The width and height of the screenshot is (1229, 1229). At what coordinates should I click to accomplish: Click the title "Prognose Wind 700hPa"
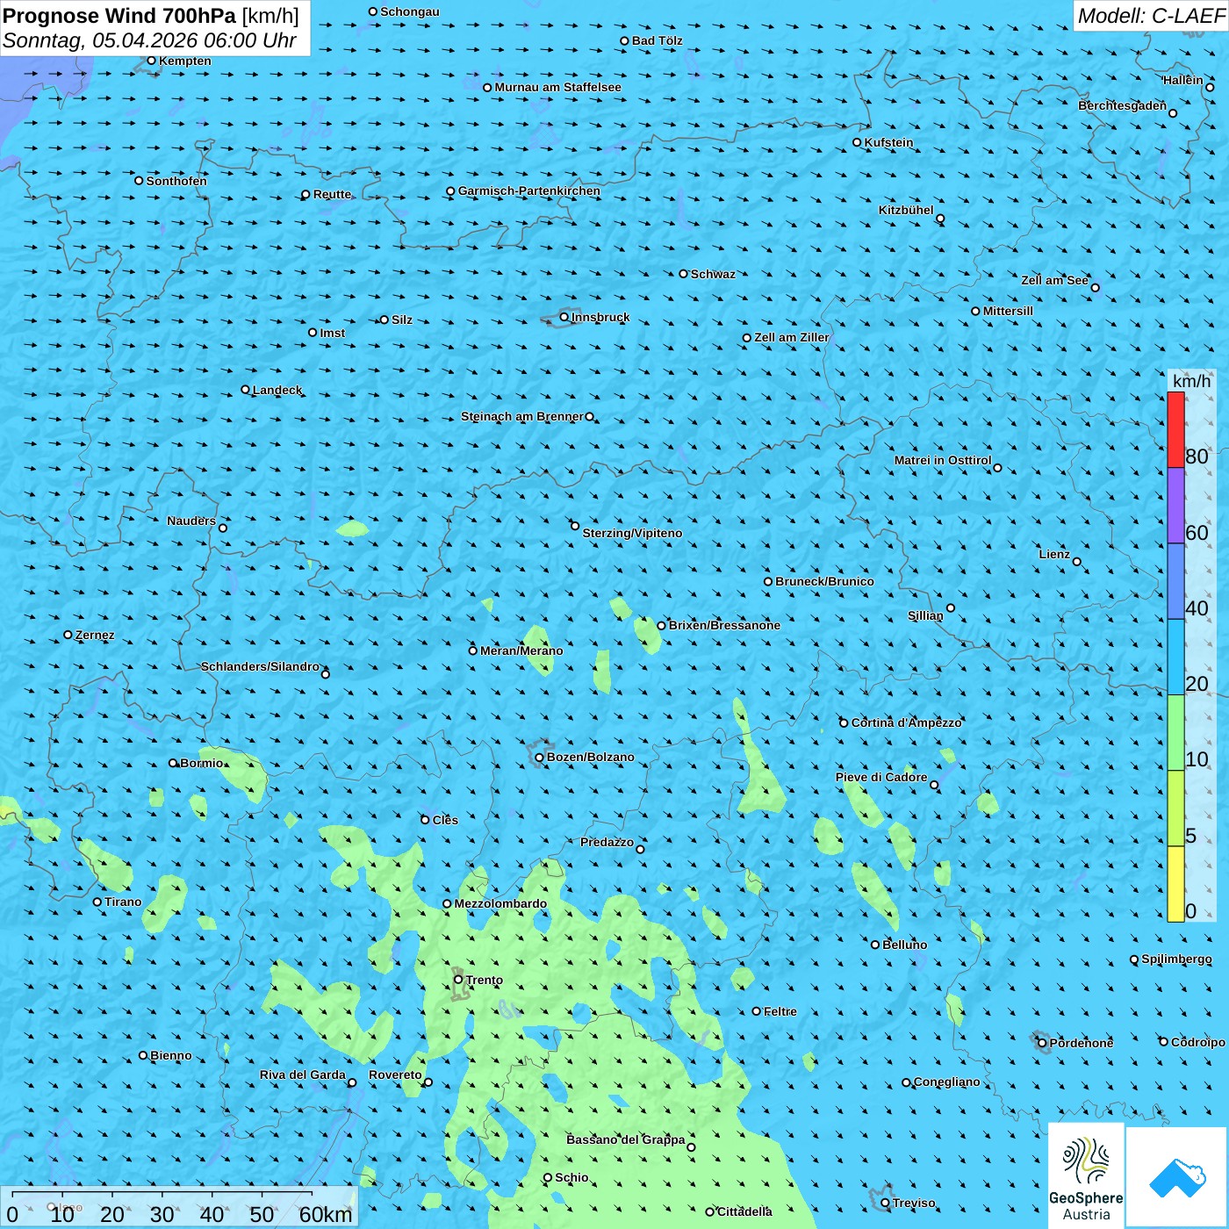pos(119,16)
